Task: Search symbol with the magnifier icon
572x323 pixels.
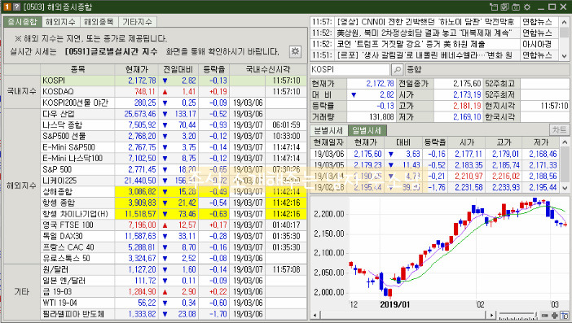Action: pos(397,69)
